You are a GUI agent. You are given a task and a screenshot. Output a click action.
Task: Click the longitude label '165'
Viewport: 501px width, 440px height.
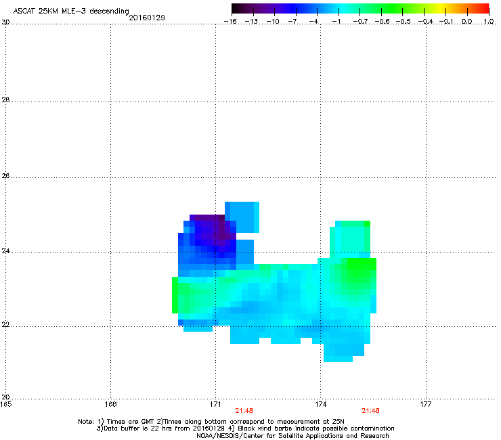point(5,405)
